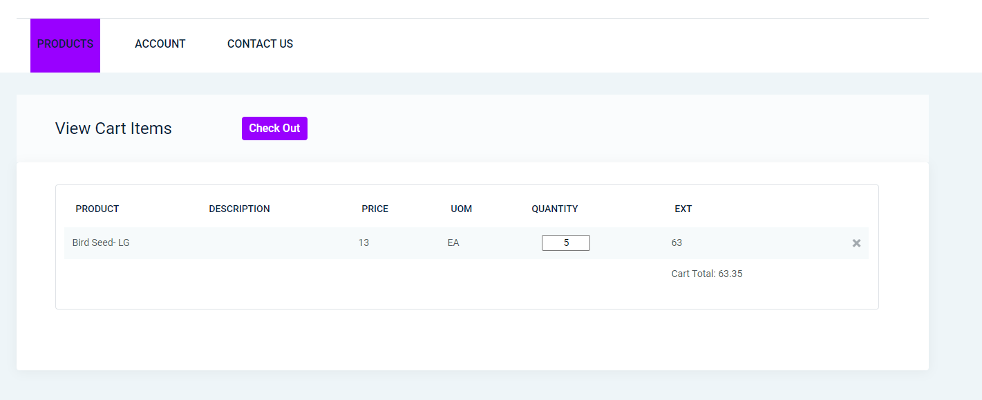Click the View Cart Items heading

(113, 128)
